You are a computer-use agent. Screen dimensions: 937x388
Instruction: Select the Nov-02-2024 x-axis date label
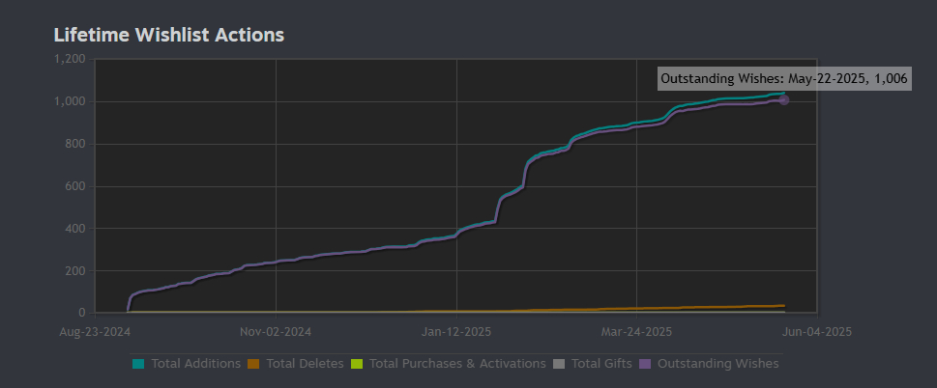coord(276,331)
